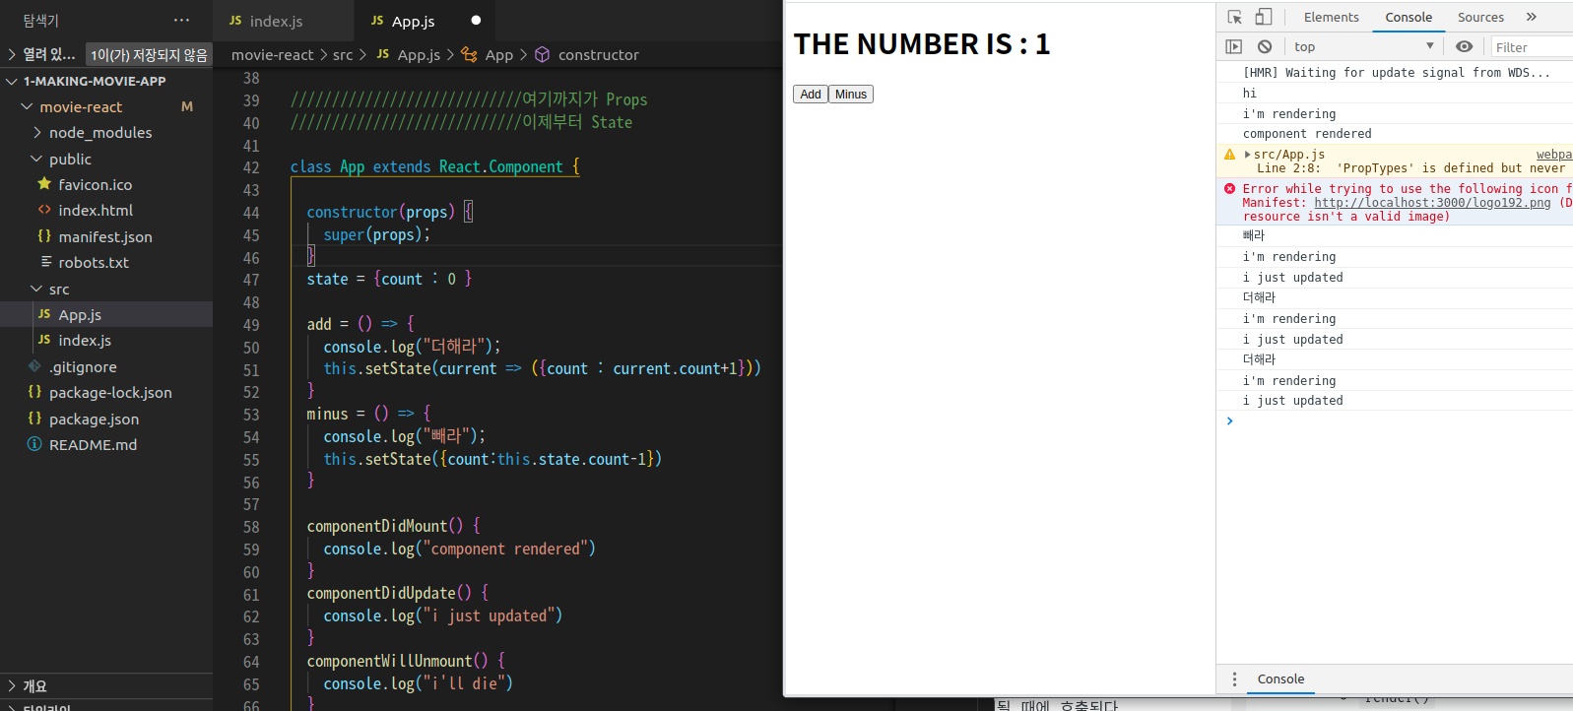Switch to the index.js editor tab

[284, 21]
